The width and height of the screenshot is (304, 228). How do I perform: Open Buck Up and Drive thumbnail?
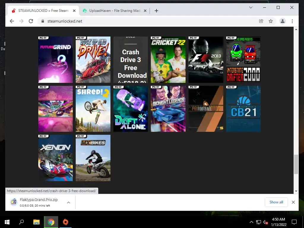coord(93,59)
